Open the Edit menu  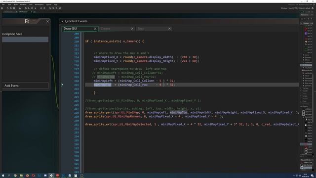pyautogui.click(x=9, y=4)
